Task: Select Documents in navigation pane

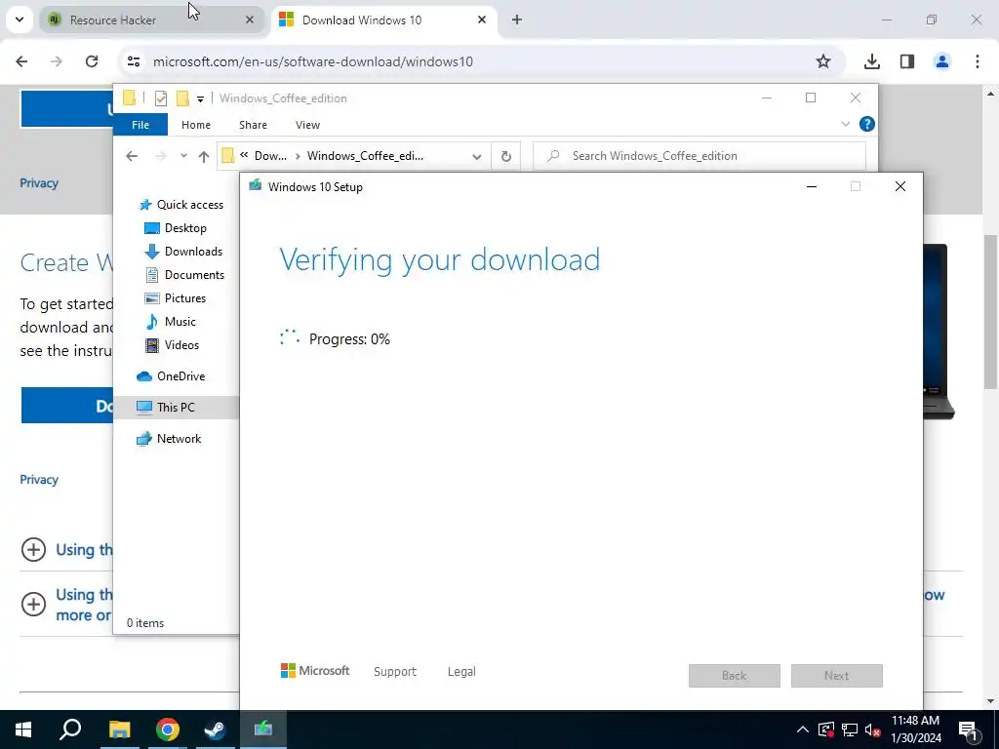Action: pos(184,275)
